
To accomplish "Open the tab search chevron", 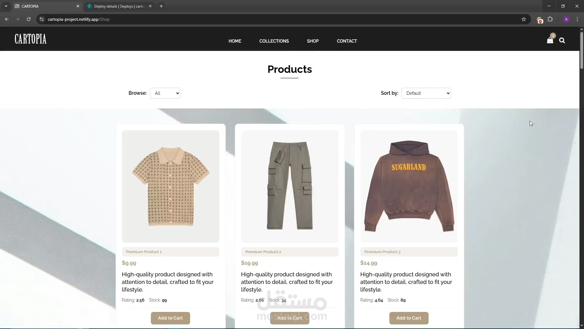I will click(6, 6).
